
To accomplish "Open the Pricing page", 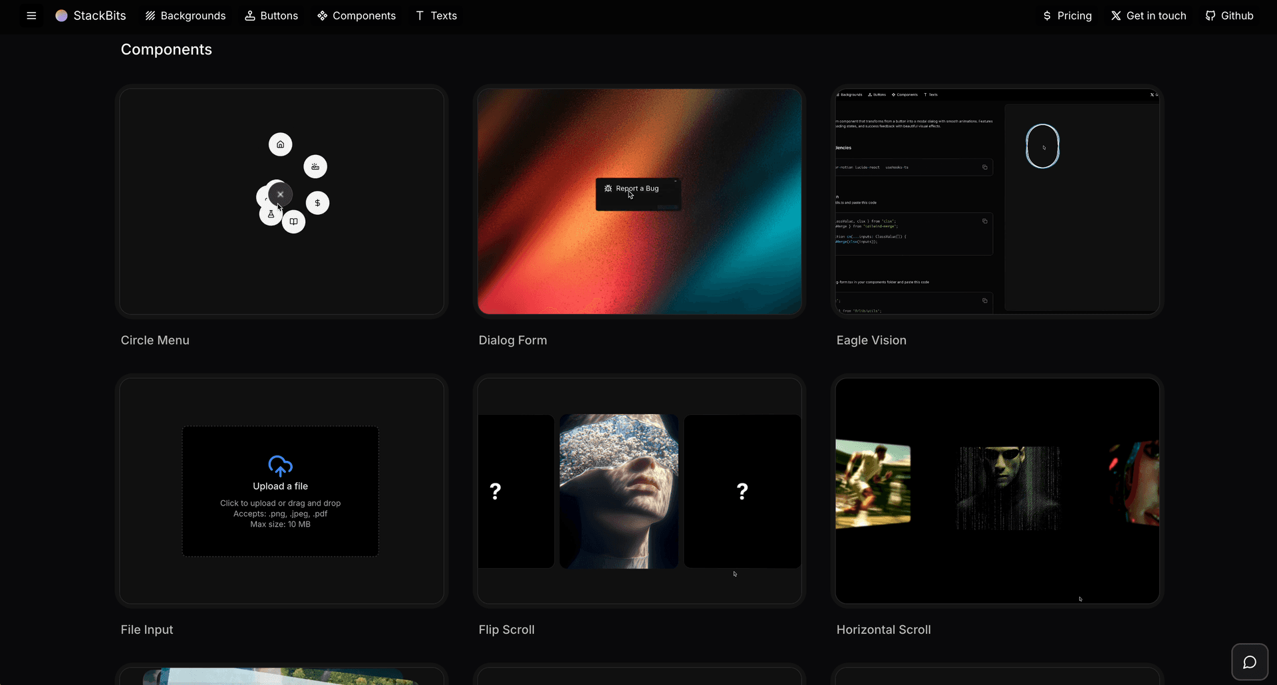I will point(1067,15).
